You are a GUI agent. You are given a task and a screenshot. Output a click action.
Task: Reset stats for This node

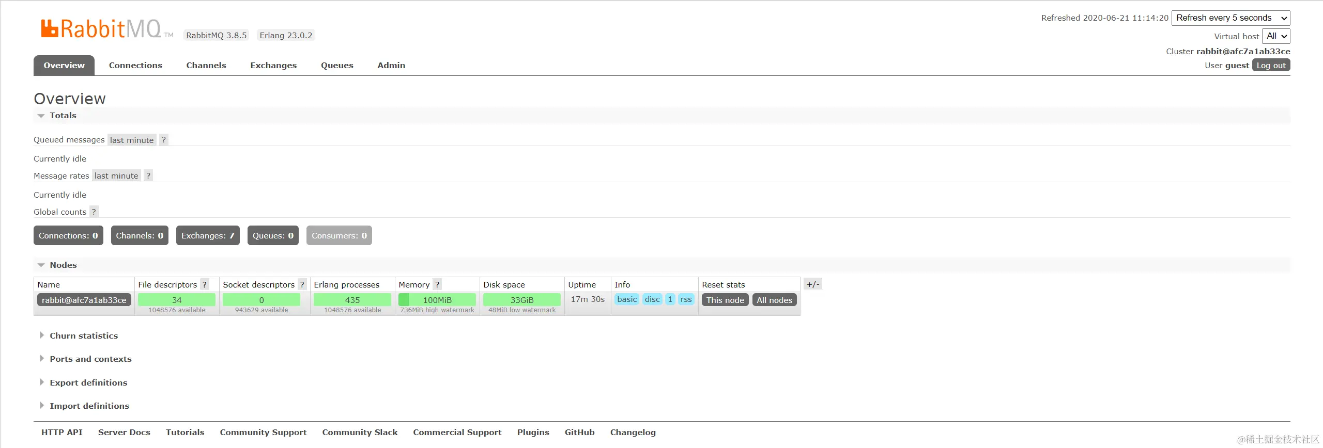pos(725,300)
